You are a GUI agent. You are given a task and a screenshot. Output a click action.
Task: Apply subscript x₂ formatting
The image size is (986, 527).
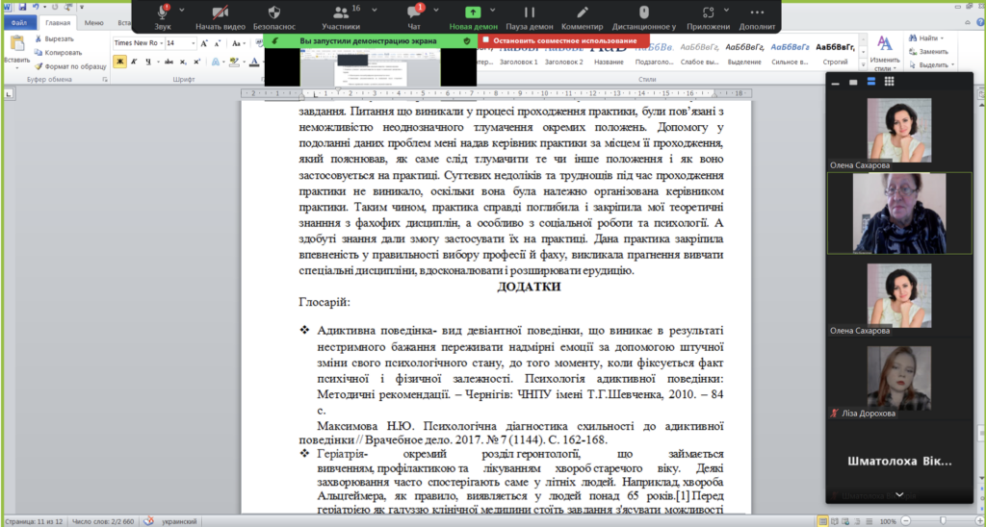tap(183, 62)
